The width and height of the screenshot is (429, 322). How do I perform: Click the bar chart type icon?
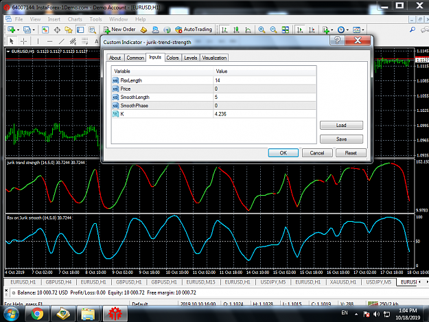[224, 30]
